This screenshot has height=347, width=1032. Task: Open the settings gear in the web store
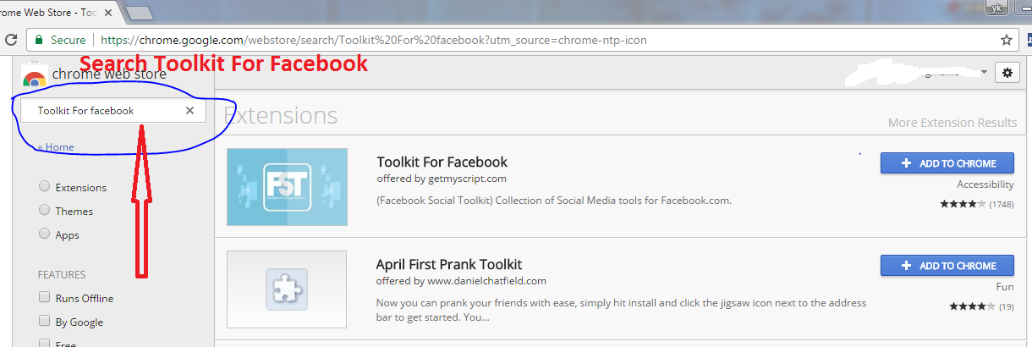pos(1007,73)
